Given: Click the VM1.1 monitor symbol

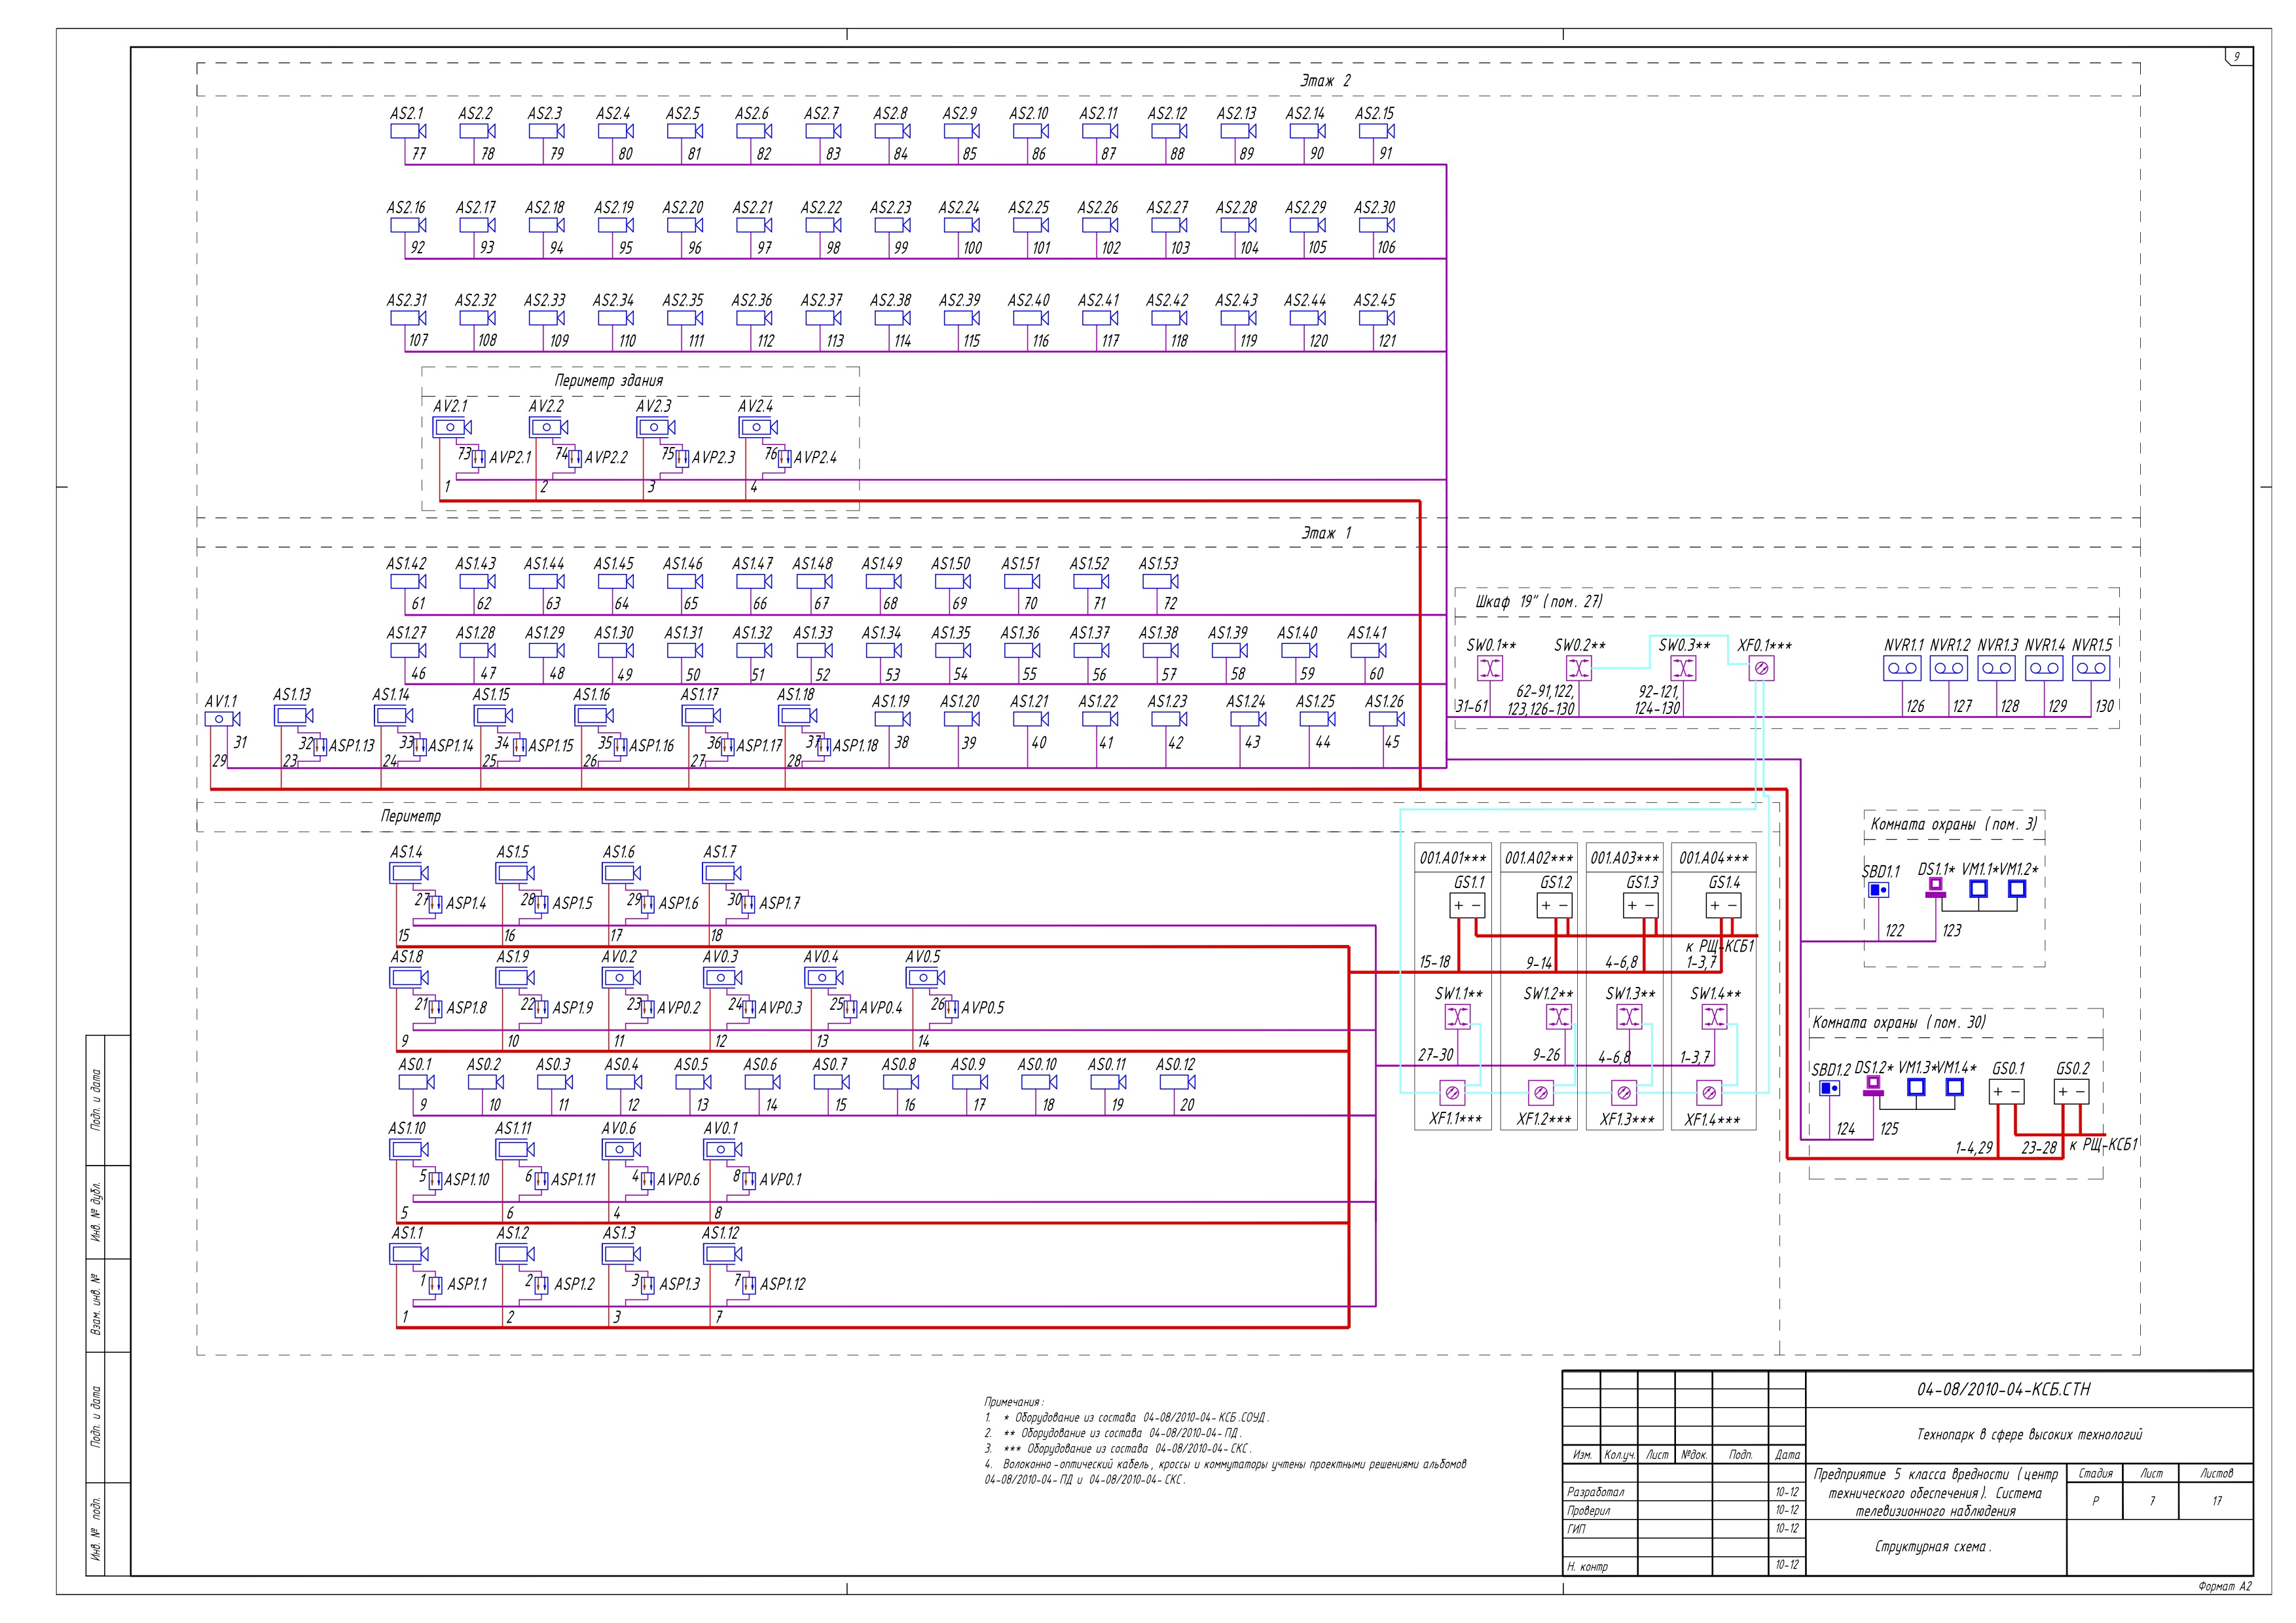Looking at the screenshot, I should pos(1978,887).
